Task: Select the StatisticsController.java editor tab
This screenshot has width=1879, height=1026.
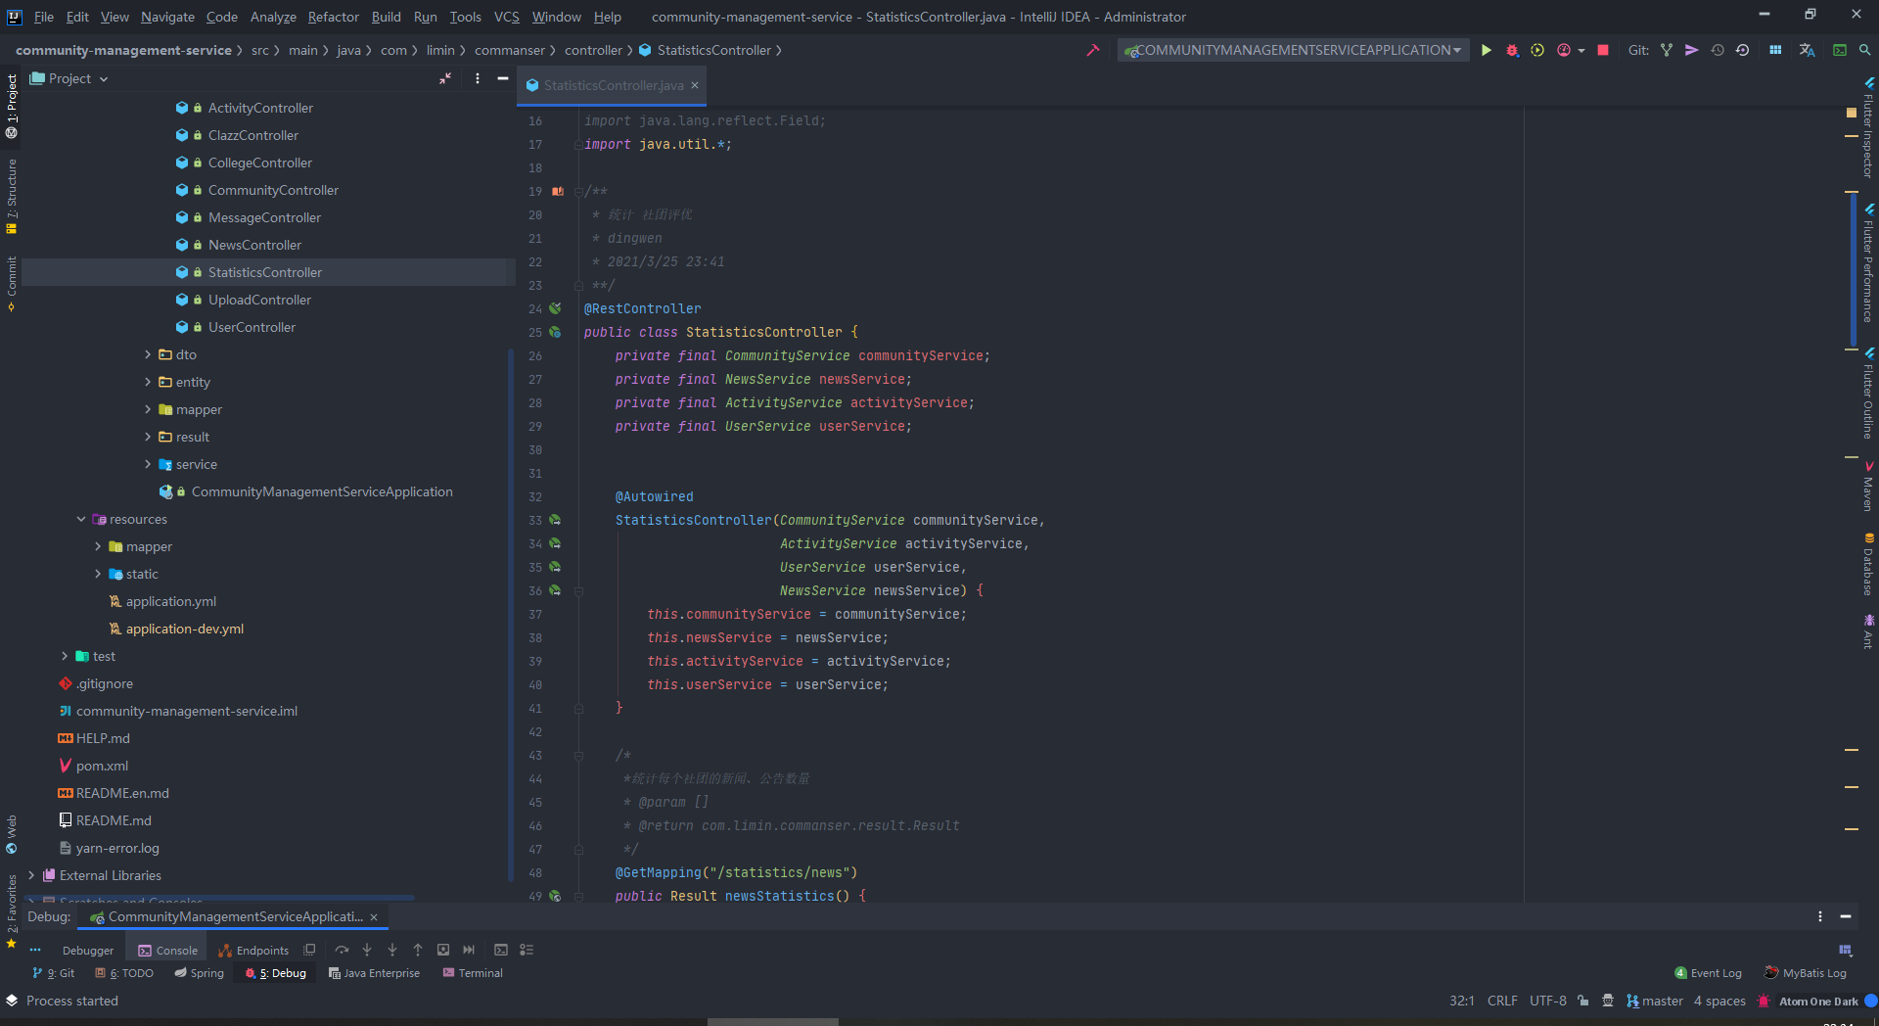Action: [x=613, y=85]
